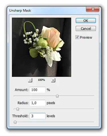Viewport: 107px width, 136px height.
Task: Click the Radius value field
Action: click(x=38, y=103)
